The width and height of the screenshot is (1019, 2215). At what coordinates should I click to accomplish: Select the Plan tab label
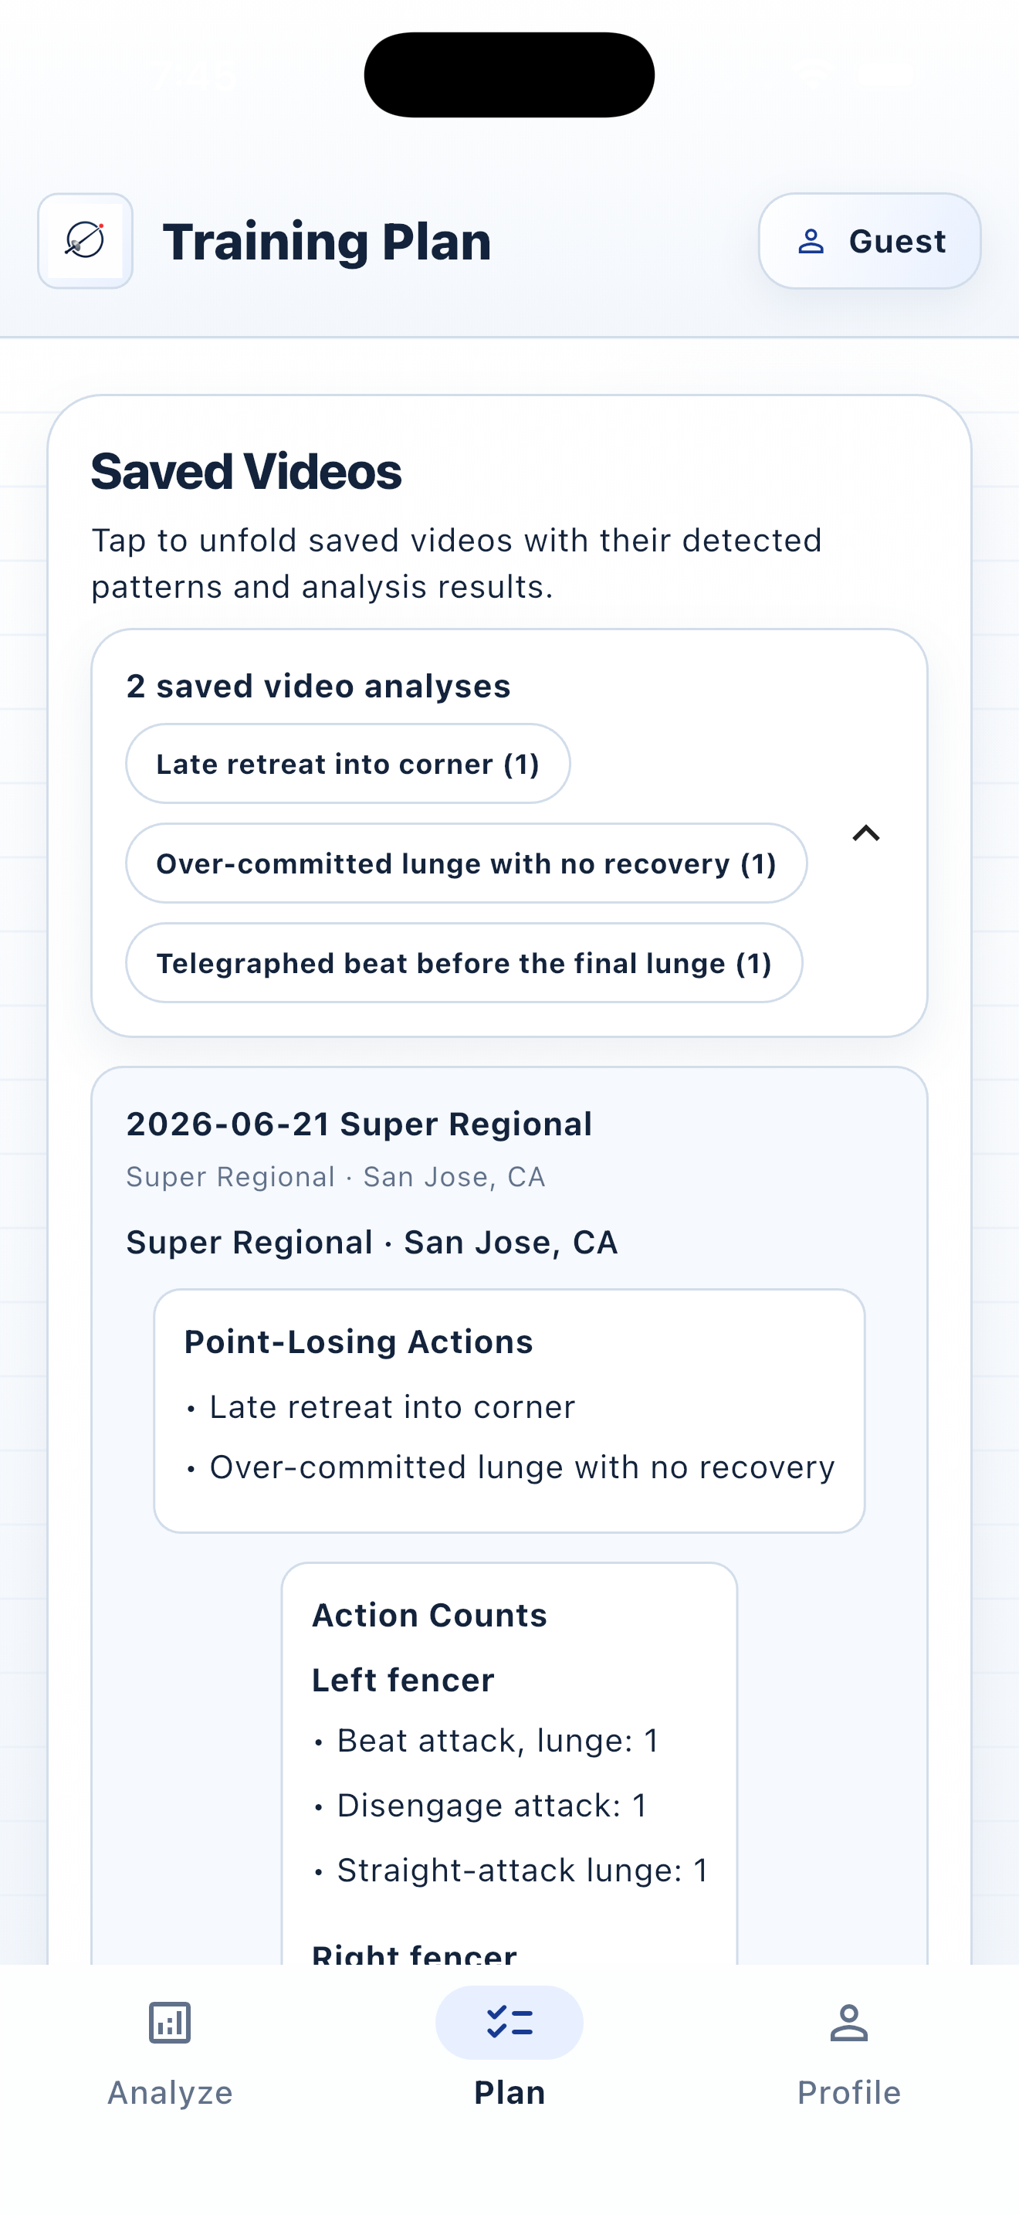509,2092
